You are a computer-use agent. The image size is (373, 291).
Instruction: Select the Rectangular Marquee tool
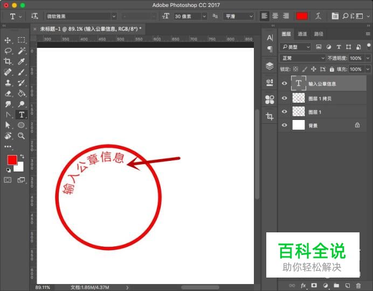(x=22, y=40)
